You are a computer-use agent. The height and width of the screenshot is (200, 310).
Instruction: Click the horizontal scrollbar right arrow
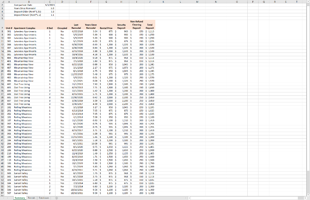(305, 198)
